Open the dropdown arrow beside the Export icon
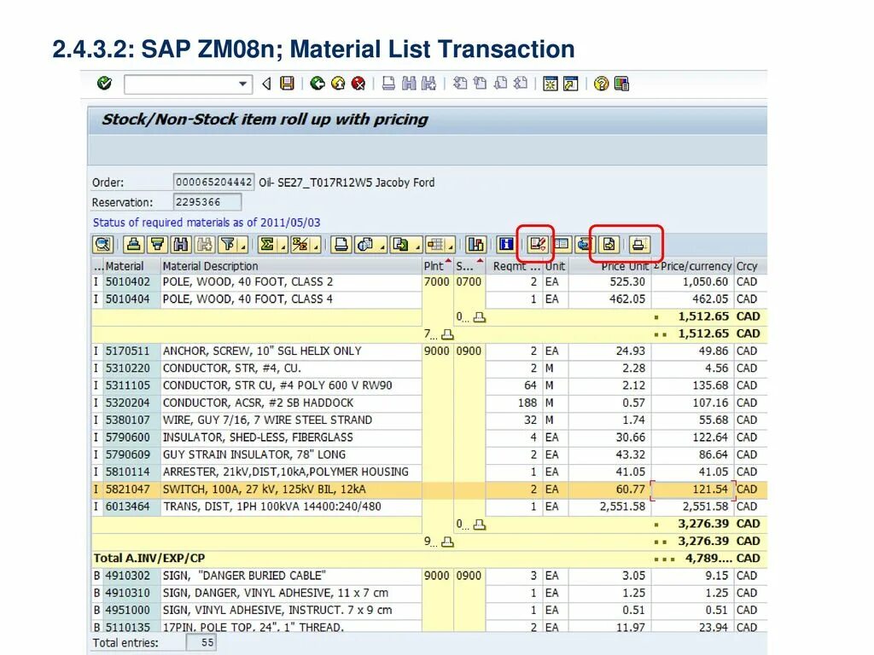Image resolution: width=874 pixels, height=655 pixels. point(417,245)
